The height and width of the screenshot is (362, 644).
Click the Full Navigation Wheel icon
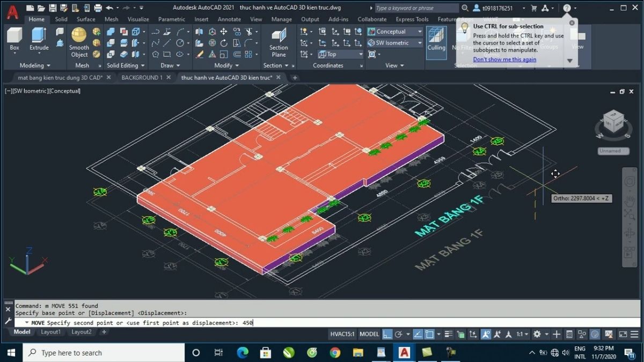[x=629, y=182]
